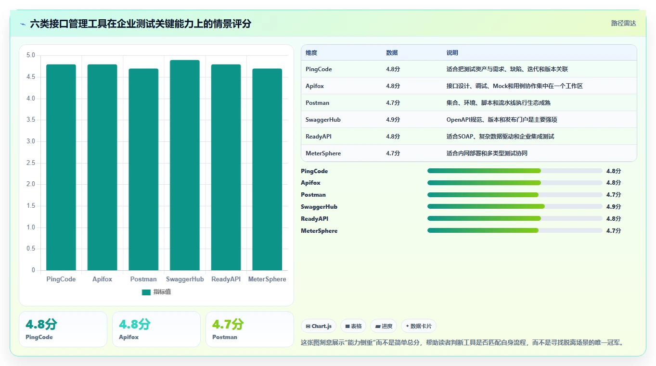Select the SwaggerHub table row name
The image size is (656, 366).
click(x=323, y=120)
